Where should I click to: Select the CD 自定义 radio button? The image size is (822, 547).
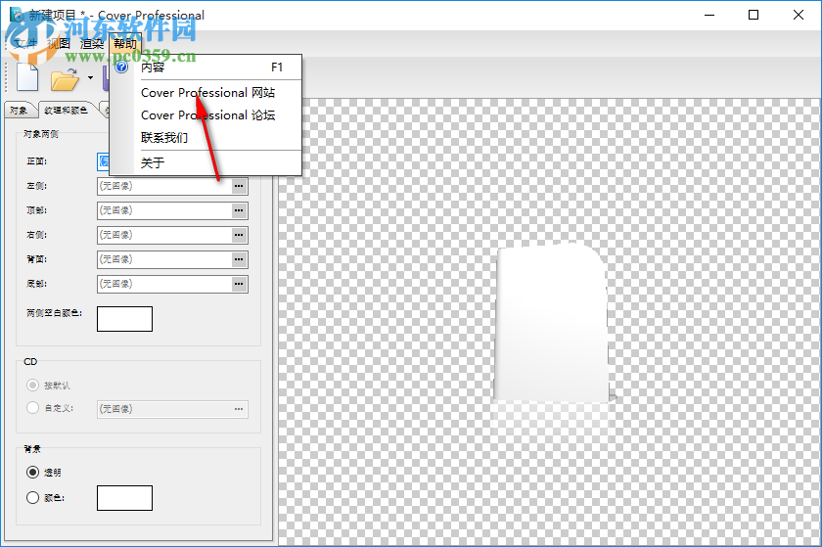tap(32, 407)
